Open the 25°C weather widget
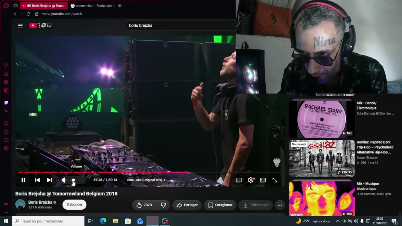The image size is (402, 226). (313, 221)
